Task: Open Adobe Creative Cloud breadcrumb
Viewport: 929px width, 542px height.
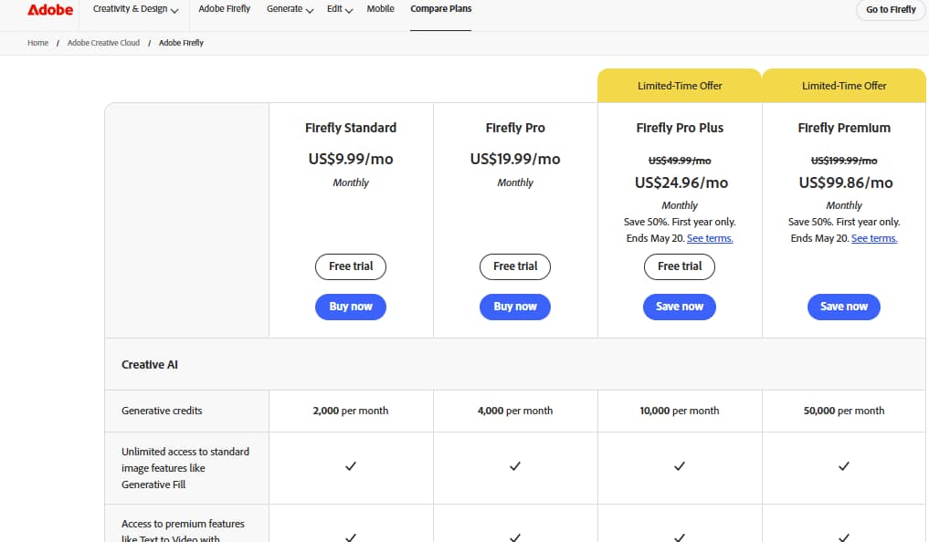Action: (x=104, y=43)
